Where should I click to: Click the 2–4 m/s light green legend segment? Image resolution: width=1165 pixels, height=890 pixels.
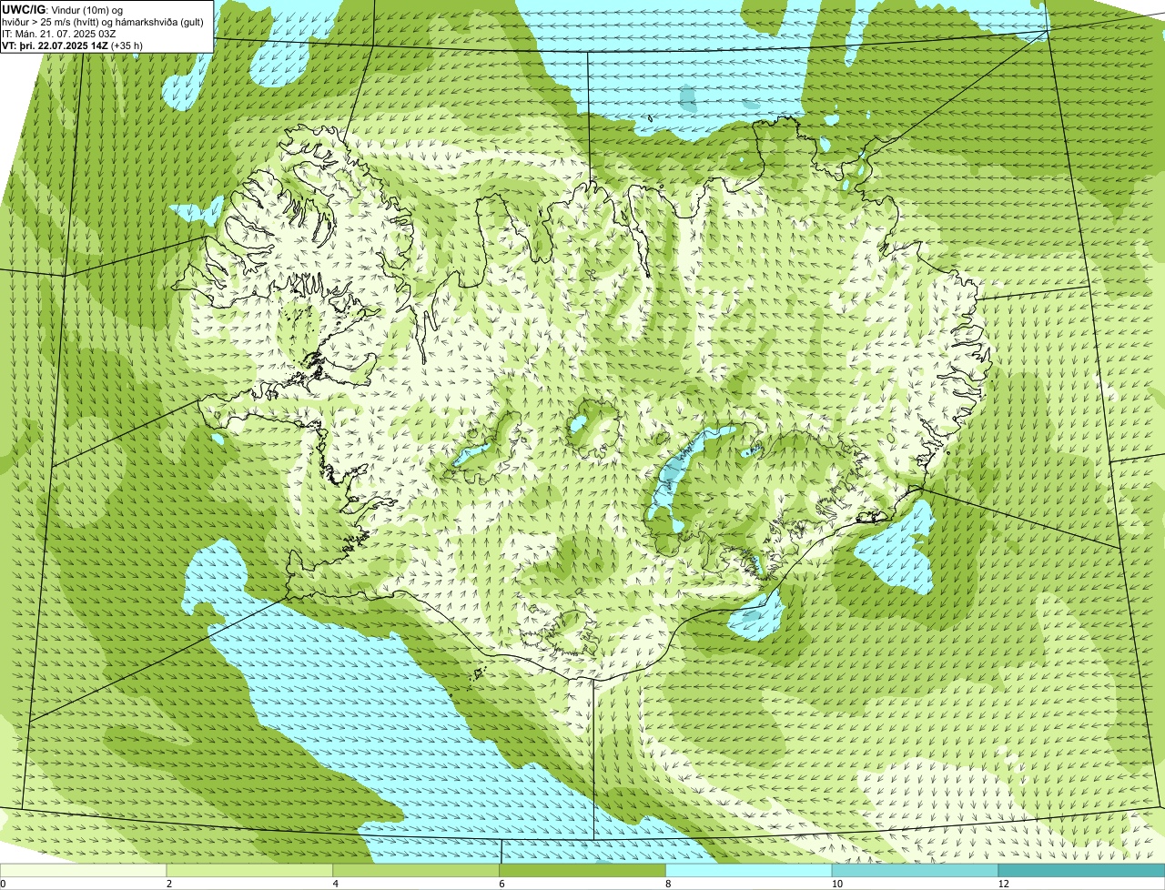250,870
